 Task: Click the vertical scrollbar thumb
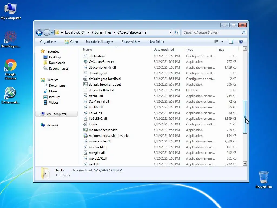[x=245, y=117]
